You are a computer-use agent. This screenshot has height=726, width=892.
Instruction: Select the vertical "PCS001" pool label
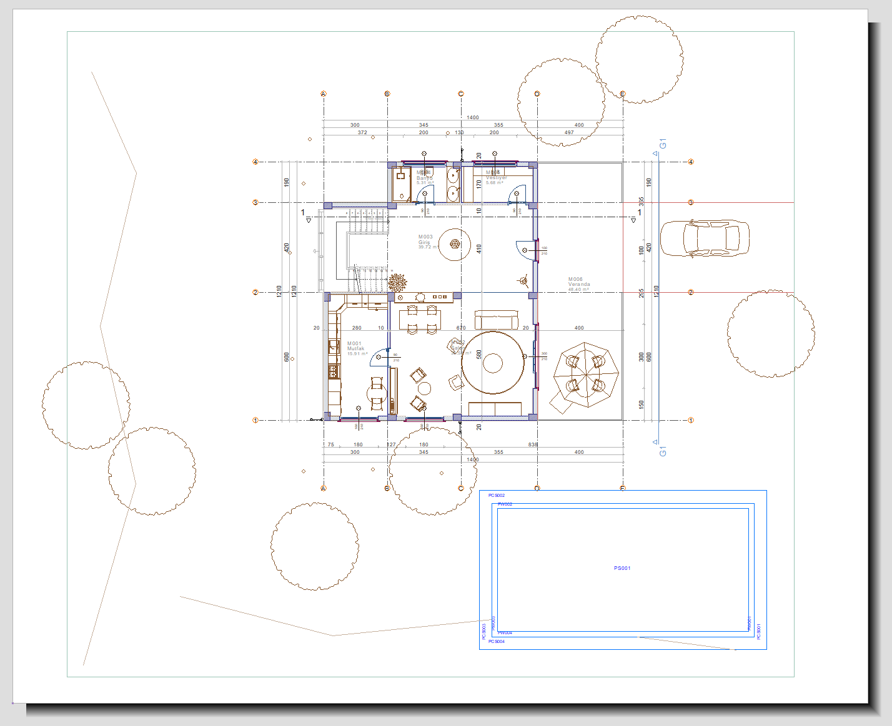point(759,631)
